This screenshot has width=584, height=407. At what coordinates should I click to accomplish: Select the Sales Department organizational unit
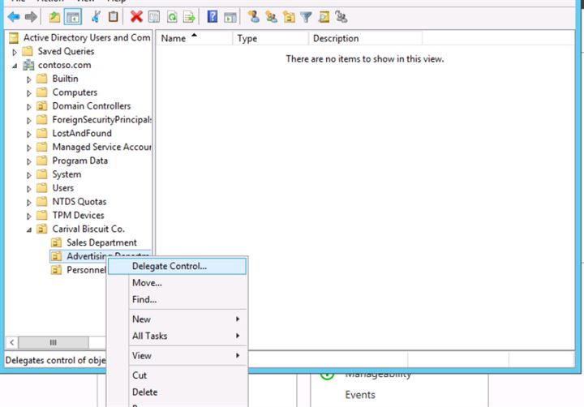click(101, 242)
